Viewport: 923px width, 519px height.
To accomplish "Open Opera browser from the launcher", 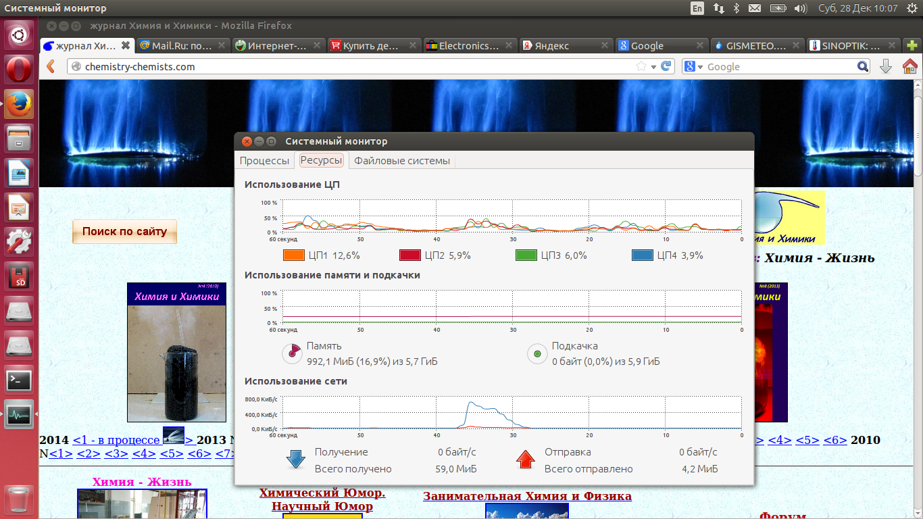I will (x=20, y=69).
